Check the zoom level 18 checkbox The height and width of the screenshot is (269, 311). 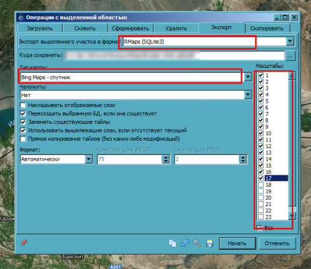point(261,185)
